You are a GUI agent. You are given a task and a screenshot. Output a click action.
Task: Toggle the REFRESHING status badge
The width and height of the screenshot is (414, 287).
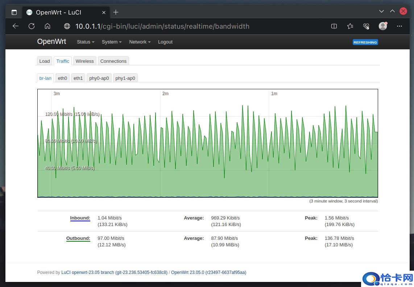[365, 42]
